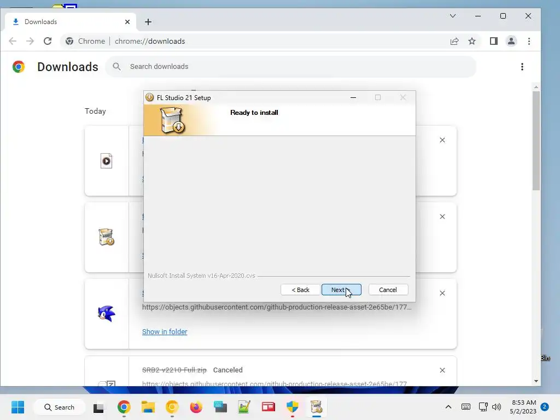Viewport: 560px width, 420px height.
Task: Open the Chrome profile avatar menu
Action: (511, 41)
